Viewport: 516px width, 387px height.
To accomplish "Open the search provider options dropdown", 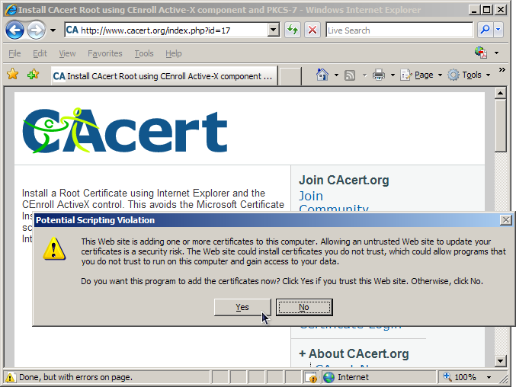I will click(x=498, y=30).
